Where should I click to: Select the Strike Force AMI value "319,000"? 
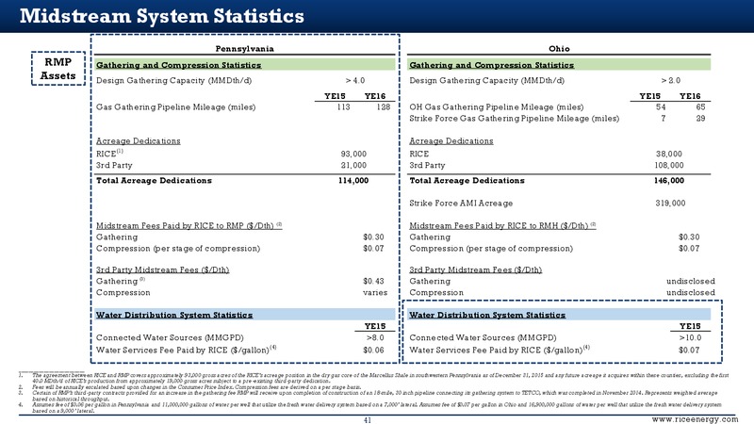(670, 203)
